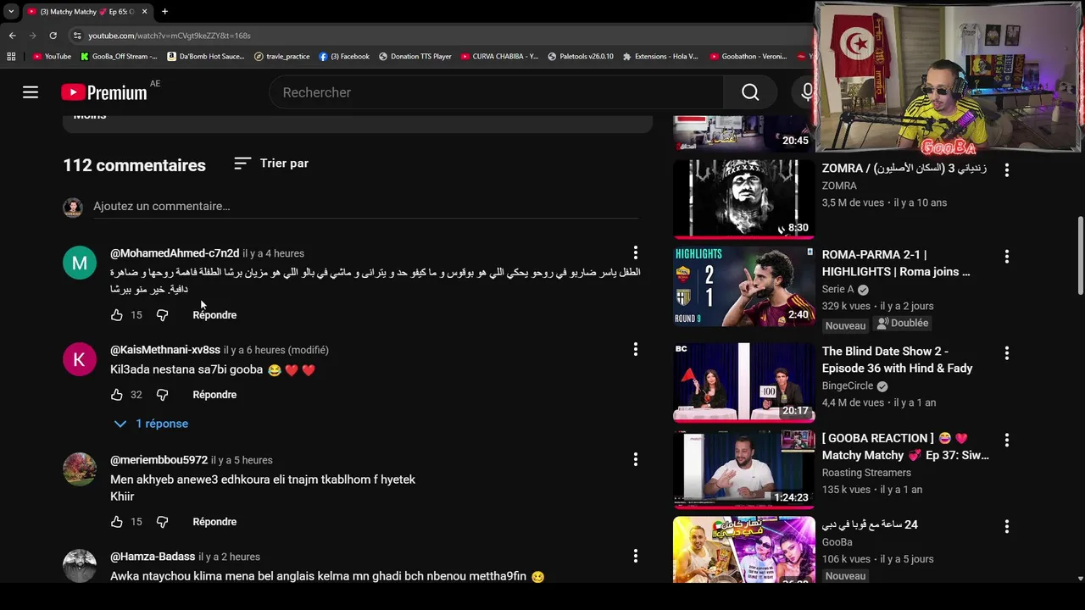Open options menu for KaisMethnani-xv8ss comment
This screenshot has width=1085, height=610.
[635, 349]
